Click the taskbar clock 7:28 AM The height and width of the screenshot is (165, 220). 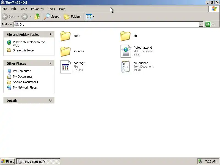click(x=211, y=161)
